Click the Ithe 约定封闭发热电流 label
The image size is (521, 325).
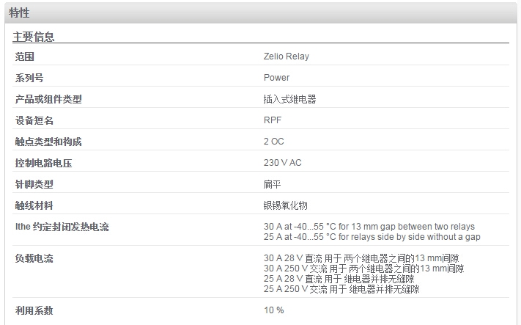point(62,227)
